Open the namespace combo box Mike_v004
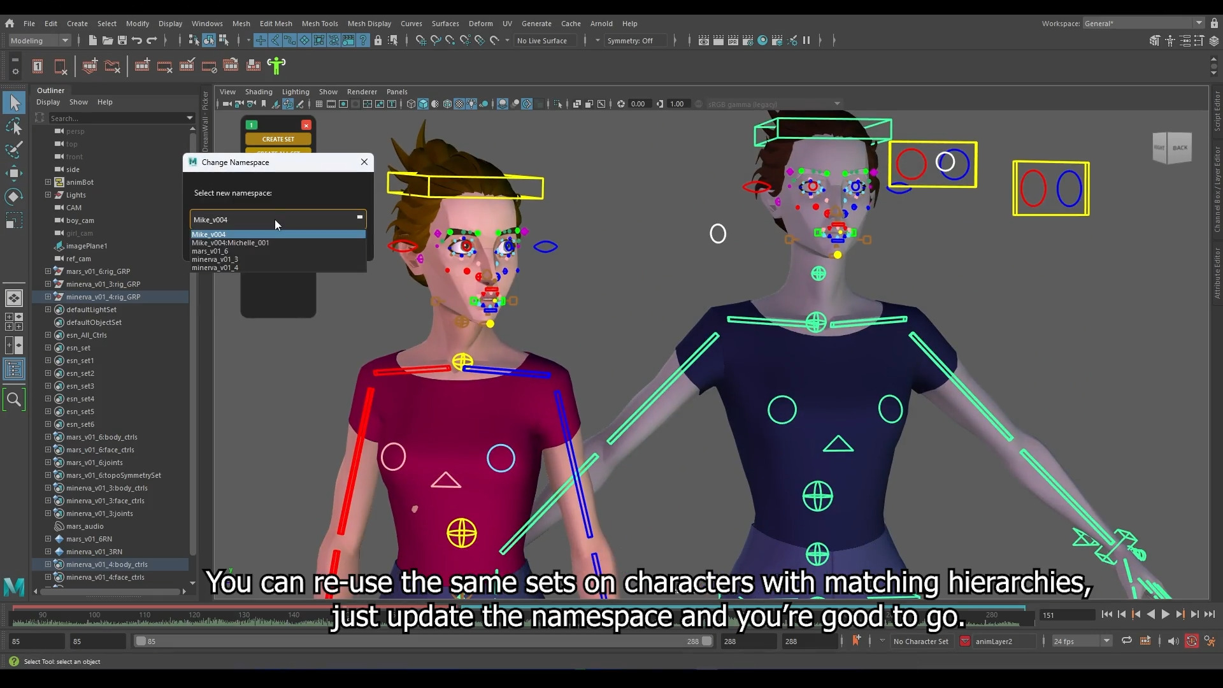Image resolution: width=1223 pixels, height=688 pixels. click(x=278, y=219)
